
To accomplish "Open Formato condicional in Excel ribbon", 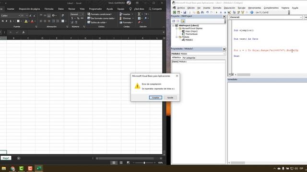I will [100, 14].
